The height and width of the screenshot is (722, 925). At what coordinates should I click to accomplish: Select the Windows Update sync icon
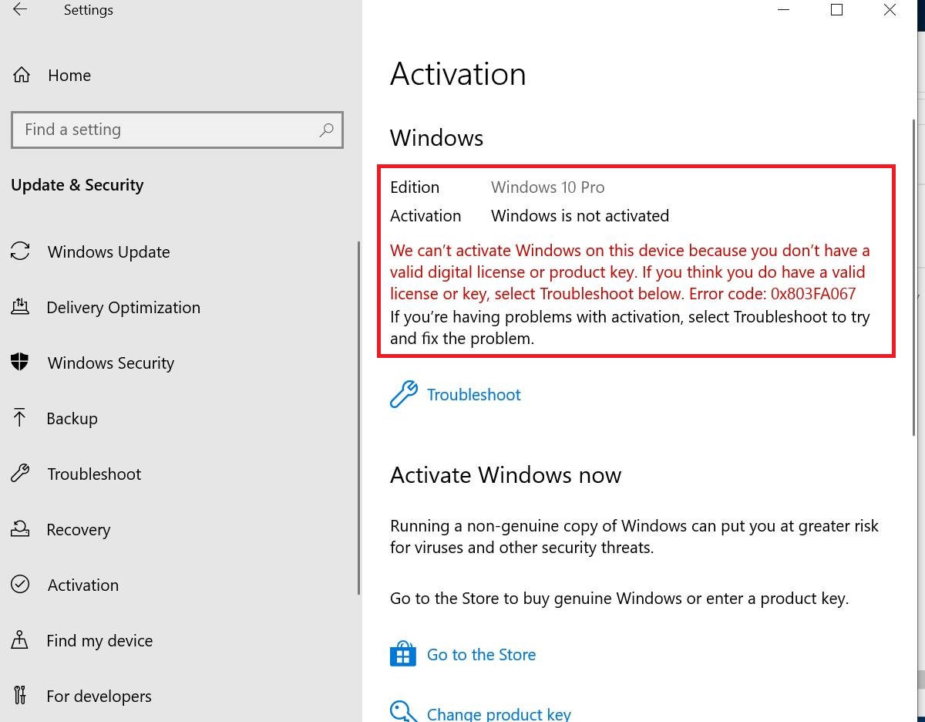click(20, 251)
